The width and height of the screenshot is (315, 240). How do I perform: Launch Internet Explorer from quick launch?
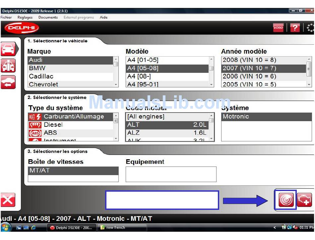pos(33,227)
